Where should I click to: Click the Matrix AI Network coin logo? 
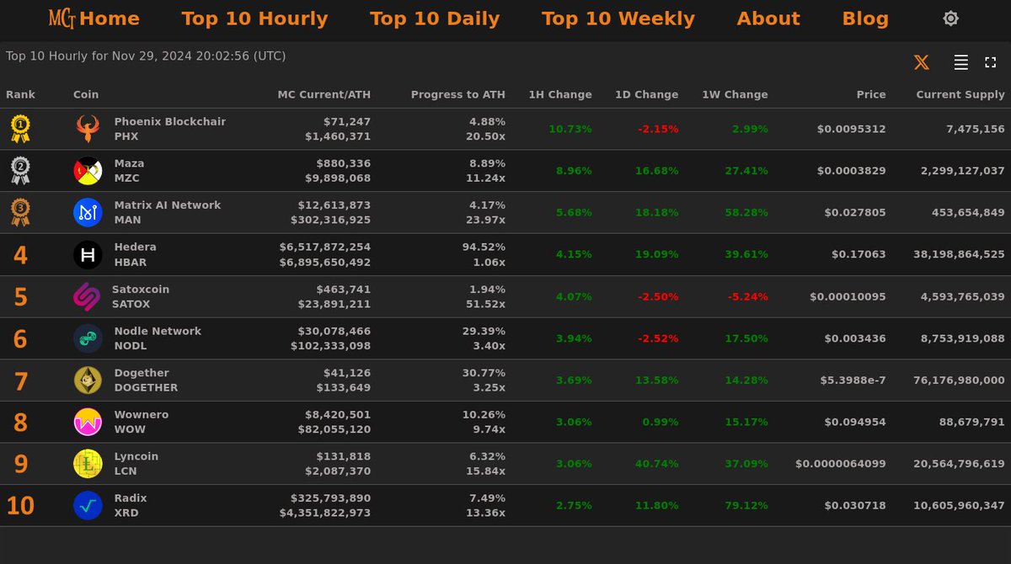88,212
